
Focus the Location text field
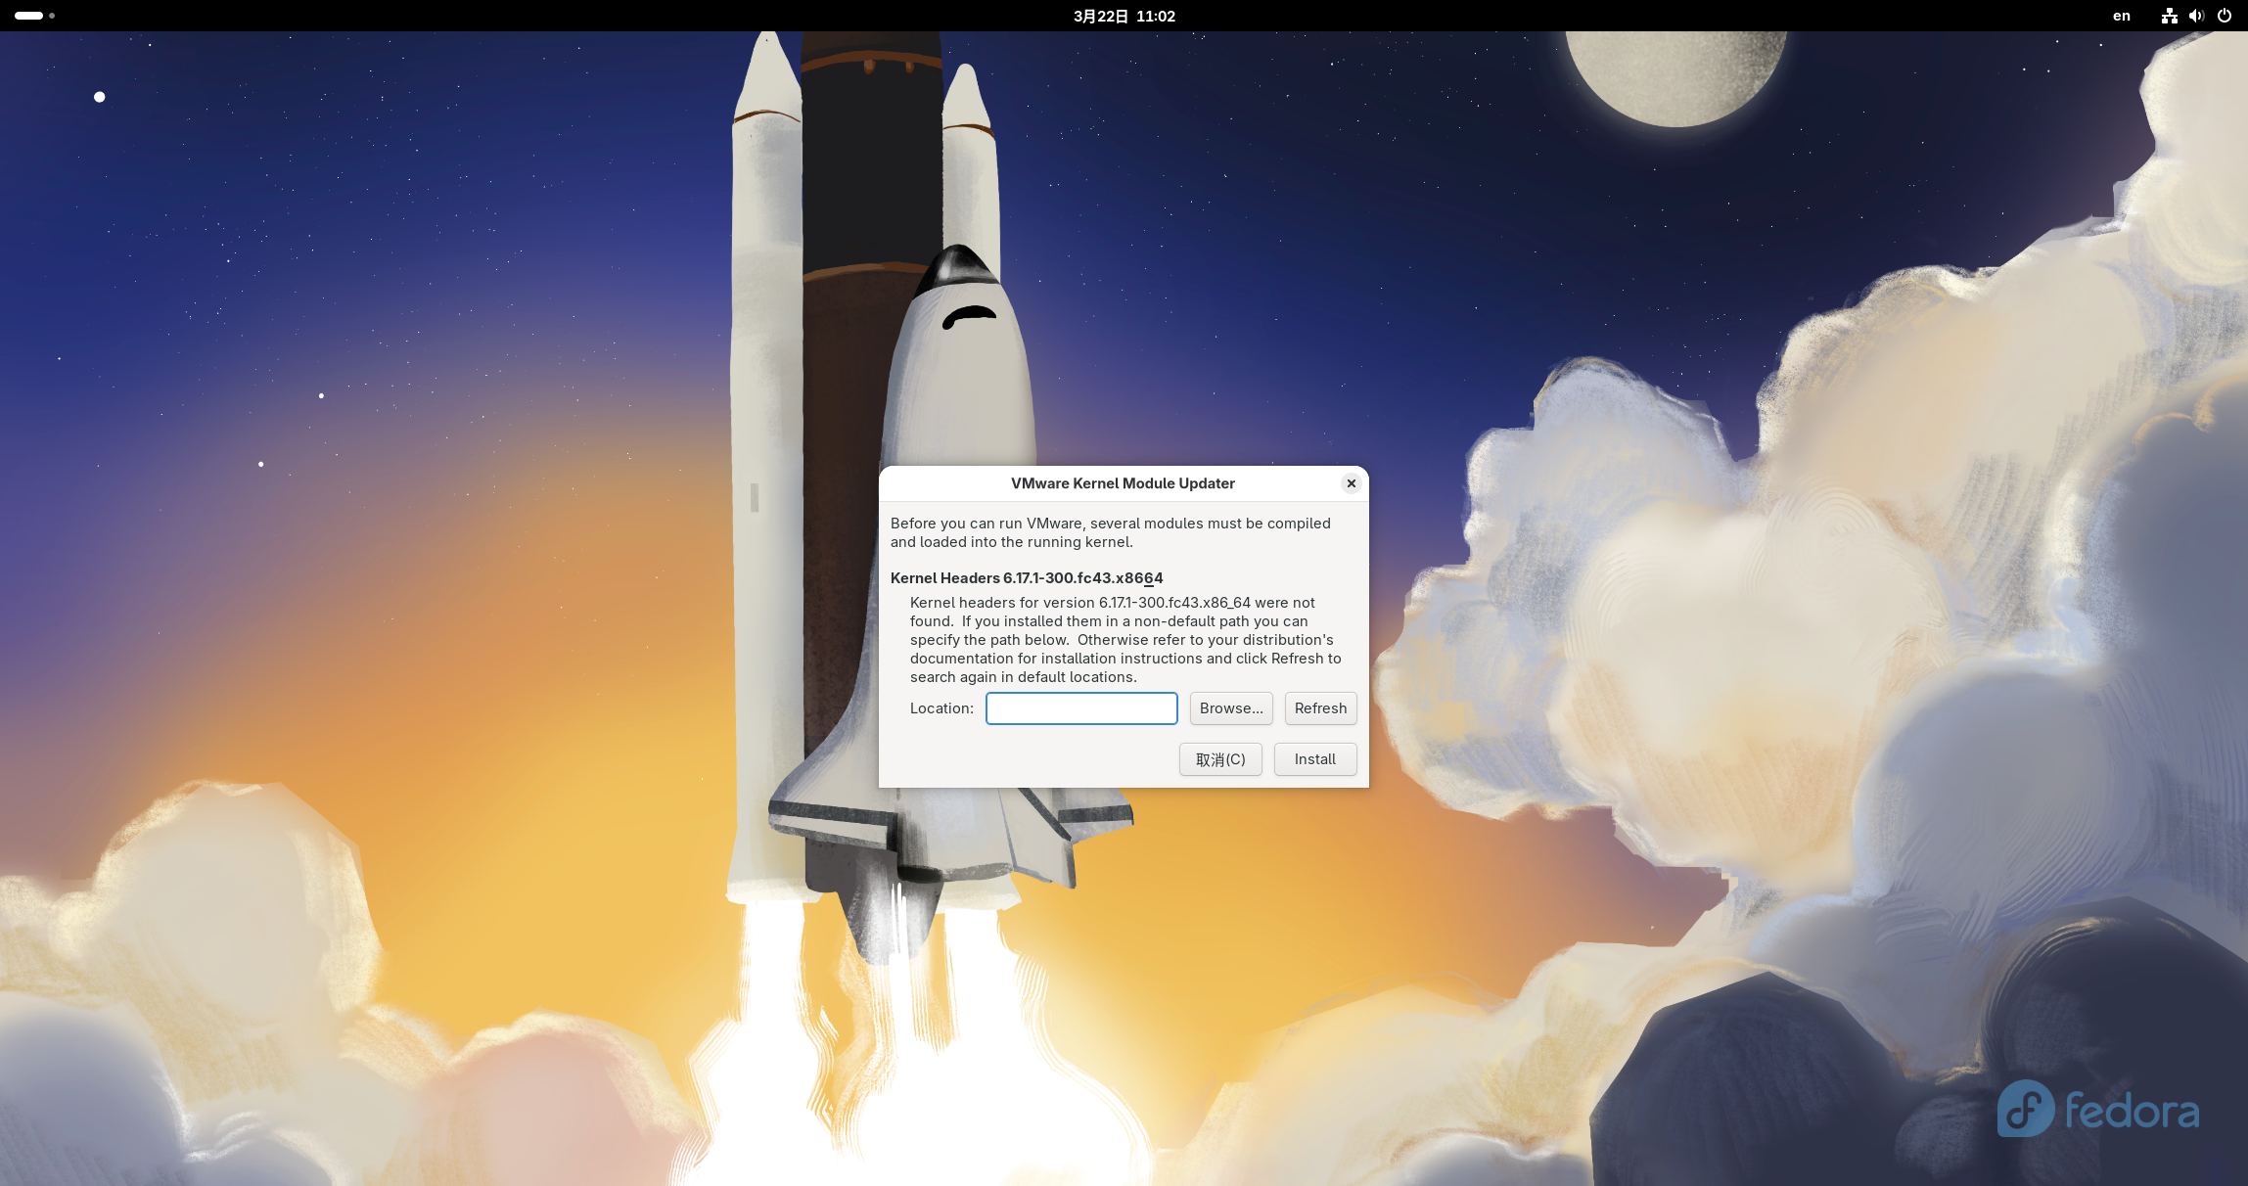1080,708
